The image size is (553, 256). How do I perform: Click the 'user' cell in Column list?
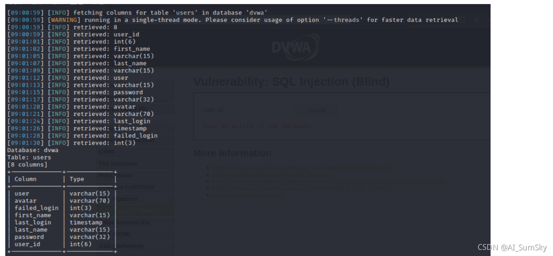22,194
